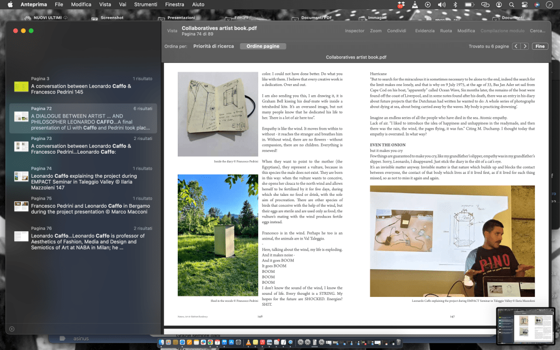
Task: Sort results by Priorità di ricerca
Action: pos(213,46)
